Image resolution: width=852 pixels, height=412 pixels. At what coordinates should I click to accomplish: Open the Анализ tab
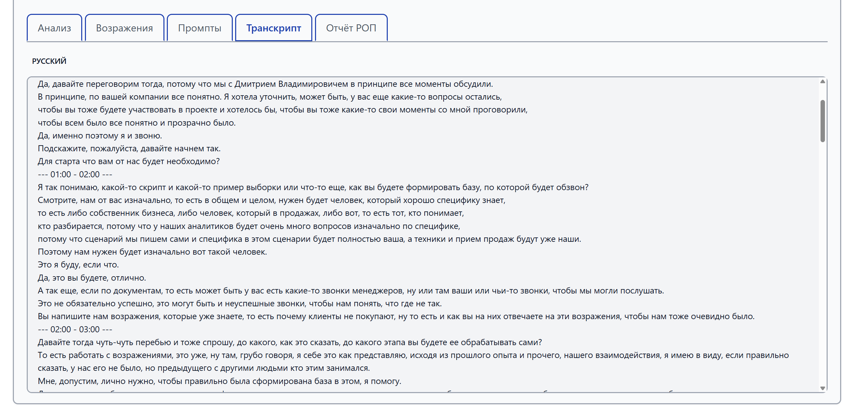coord(54,28)
